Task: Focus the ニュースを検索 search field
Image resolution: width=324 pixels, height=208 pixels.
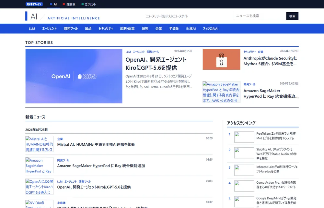Action: click(260, 16)
